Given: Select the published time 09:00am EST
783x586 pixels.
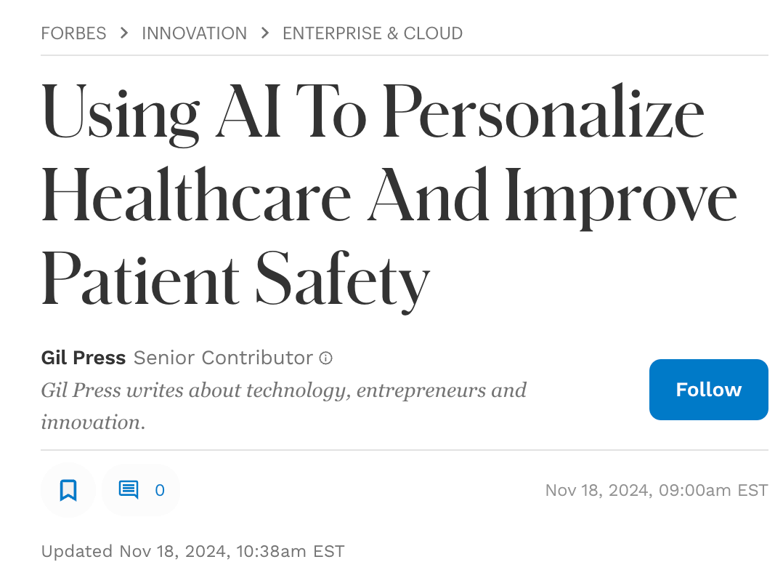Looking at the screenshot, I should [713, 490].
